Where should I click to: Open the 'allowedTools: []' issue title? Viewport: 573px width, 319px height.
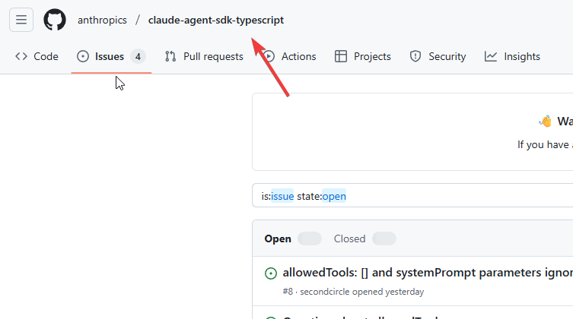click(x=426, y=273)
